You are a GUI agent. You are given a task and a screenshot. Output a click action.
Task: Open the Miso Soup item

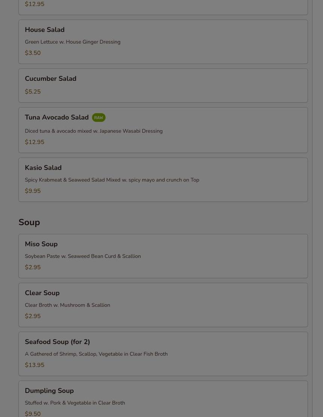163,256
